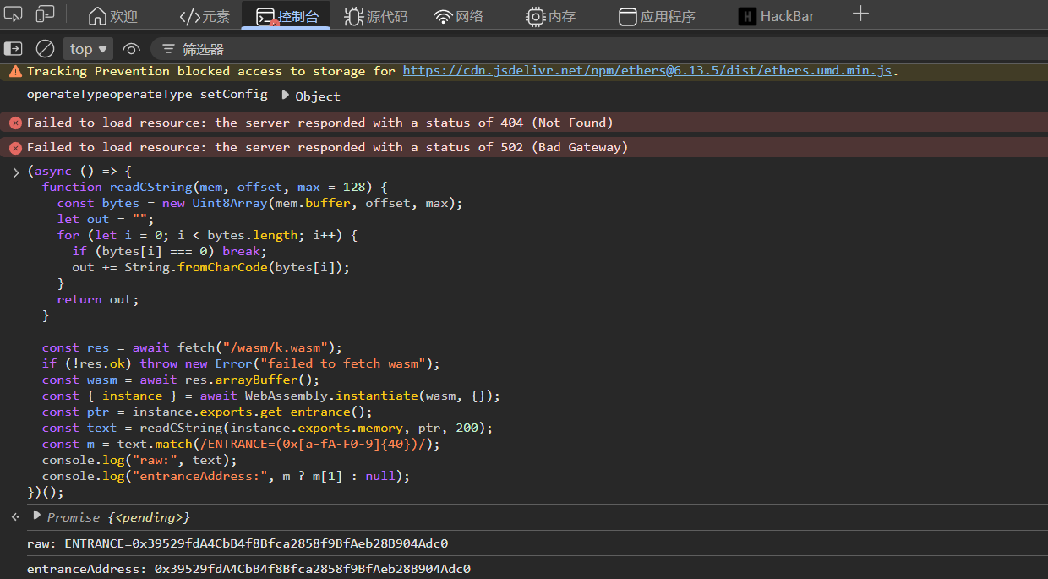The height and width of the screenshot is (579, 1048).
Task: Toggle device emulation mode icon
Action: (x=46, y=14)
